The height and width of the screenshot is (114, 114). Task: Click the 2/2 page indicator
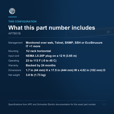coord(104,104)
